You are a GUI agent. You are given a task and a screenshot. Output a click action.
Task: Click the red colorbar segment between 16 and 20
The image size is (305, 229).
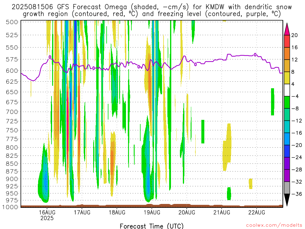pyautogui.click(x=287, y=41)
